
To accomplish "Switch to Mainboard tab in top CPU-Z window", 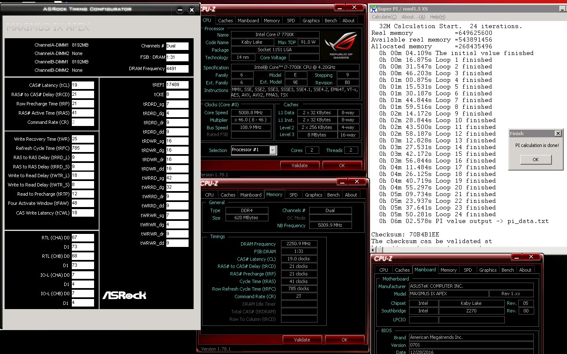I will coord(248,21).
